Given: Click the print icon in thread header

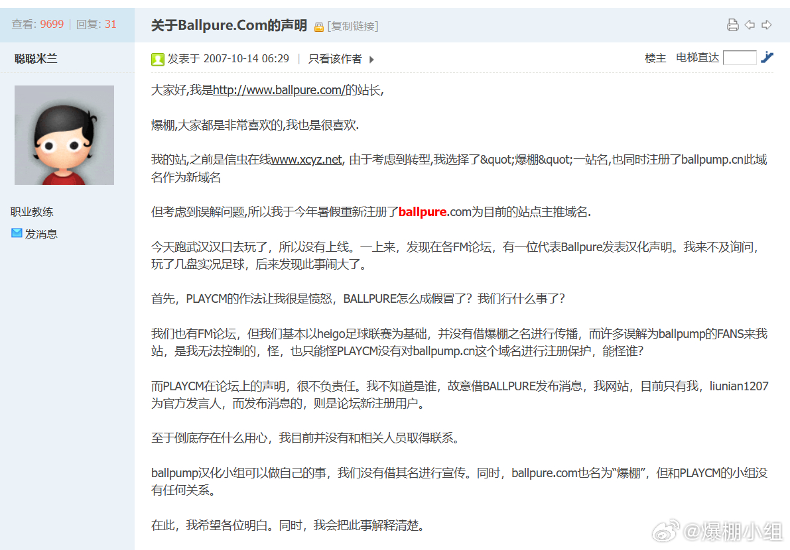Looking at the screenshot, I should click(x=732, y=25).
